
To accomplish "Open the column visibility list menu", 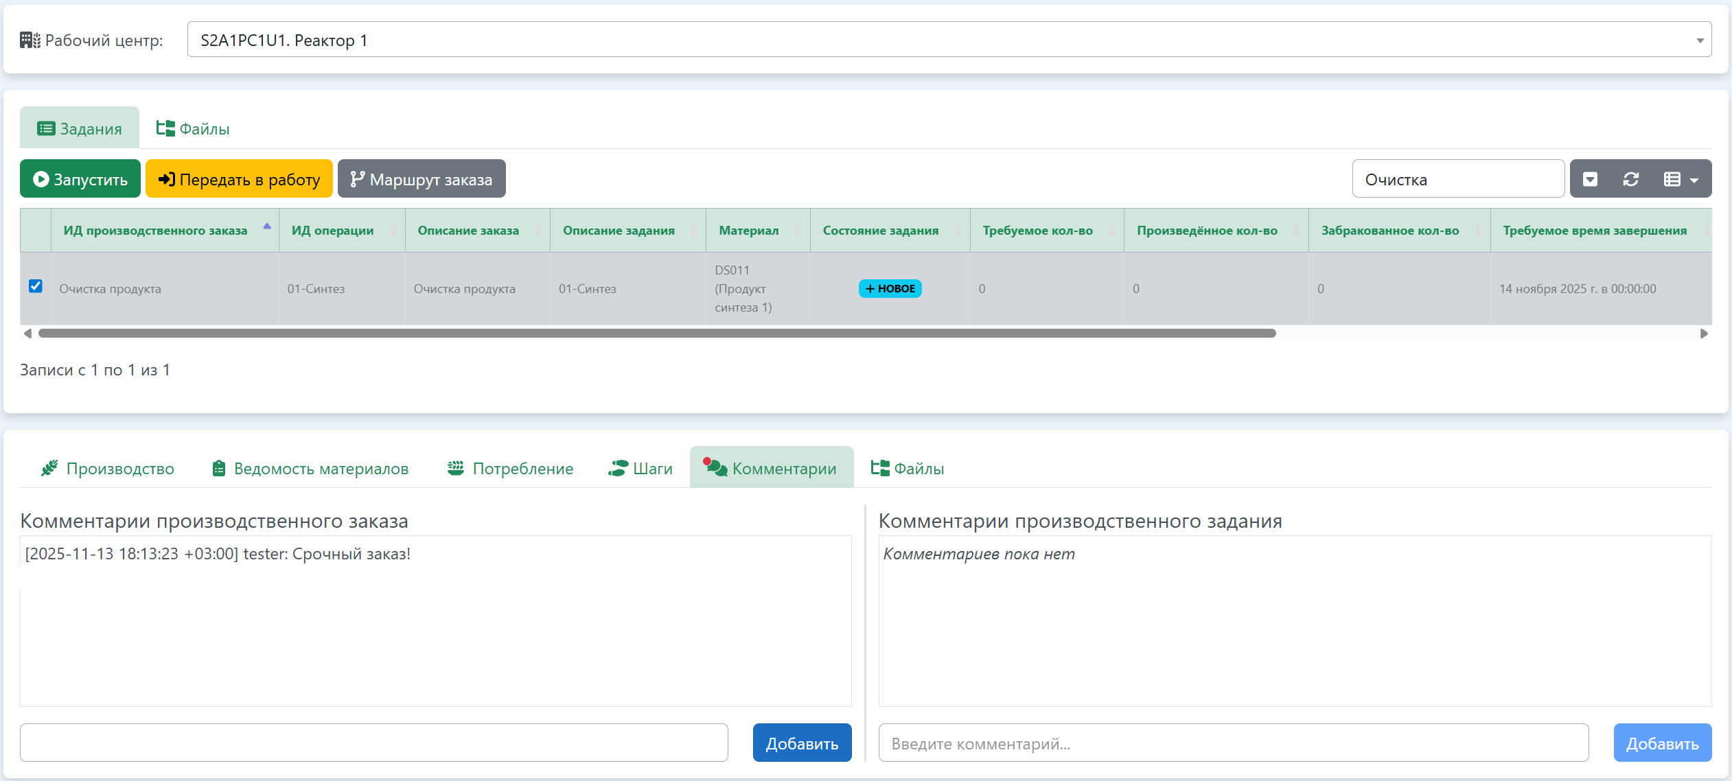I will point(1680,179).
